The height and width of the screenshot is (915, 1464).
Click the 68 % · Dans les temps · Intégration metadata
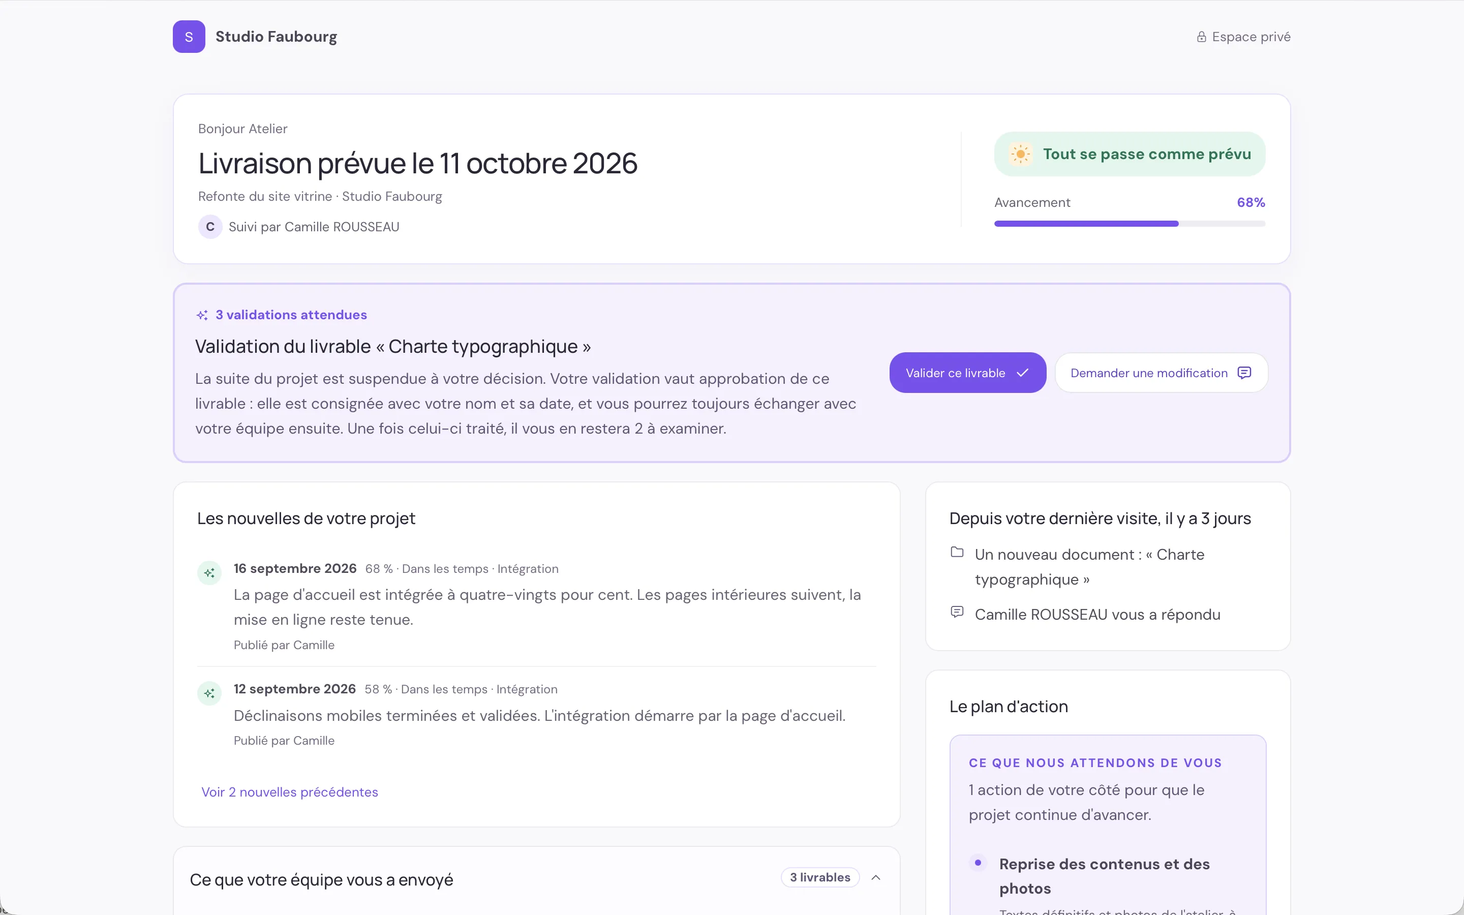(462, 569)
